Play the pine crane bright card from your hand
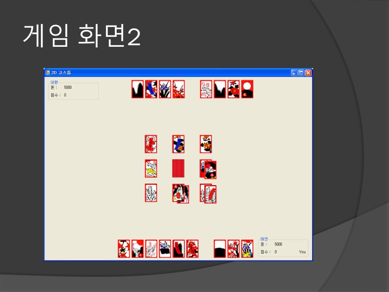389x292 pixels. point(138,249)
